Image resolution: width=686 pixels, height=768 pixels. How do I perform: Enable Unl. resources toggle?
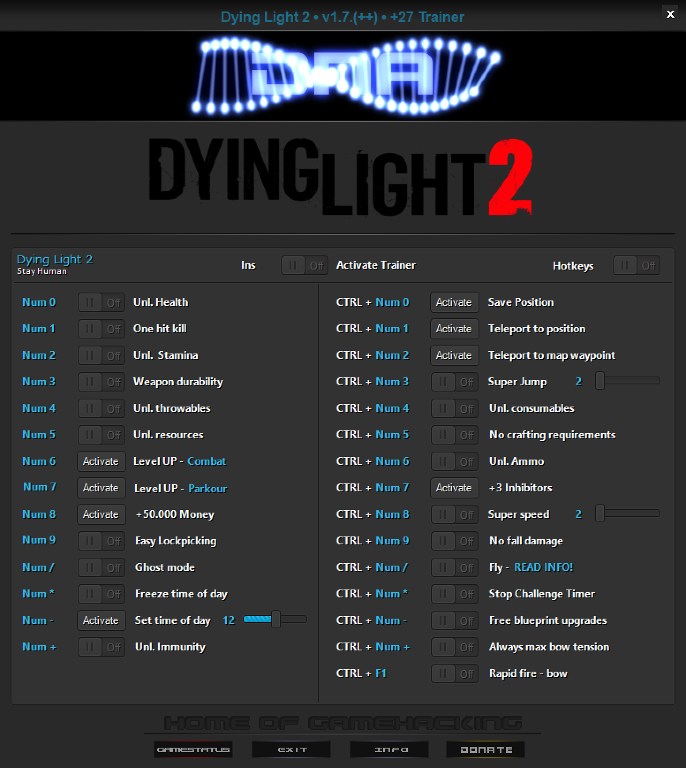[102, 435]
